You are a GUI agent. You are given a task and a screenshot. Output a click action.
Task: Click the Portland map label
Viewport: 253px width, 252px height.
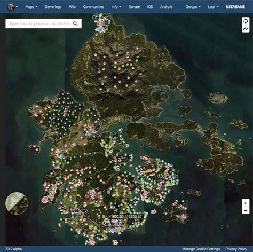101,18
